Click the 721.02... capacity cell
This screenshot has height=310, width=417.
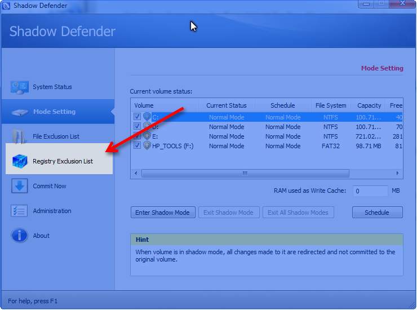tap(369, 136)
